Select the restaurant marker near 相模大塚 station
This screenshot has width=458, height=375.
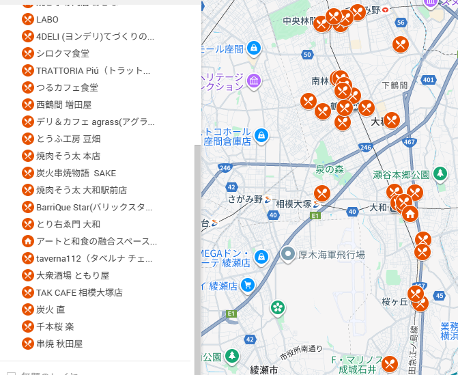point(322,193)
